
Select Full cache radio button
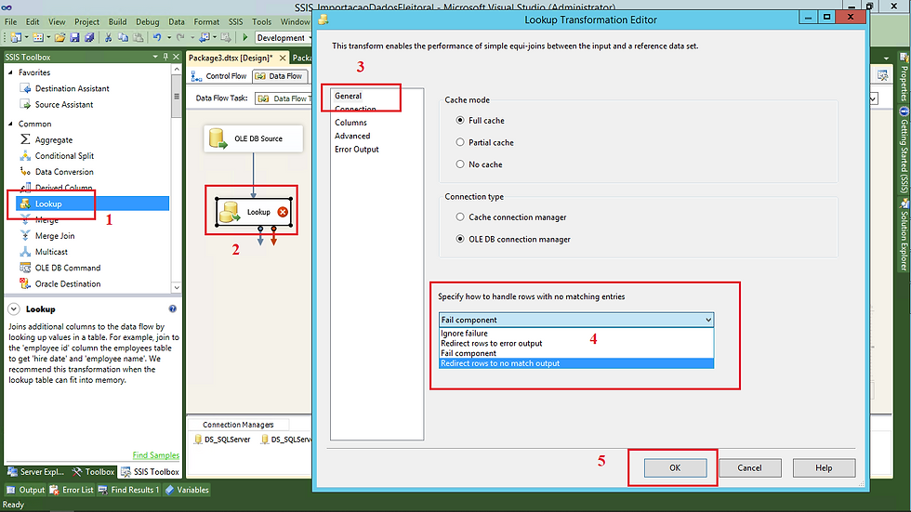click(x=460, y=120)
